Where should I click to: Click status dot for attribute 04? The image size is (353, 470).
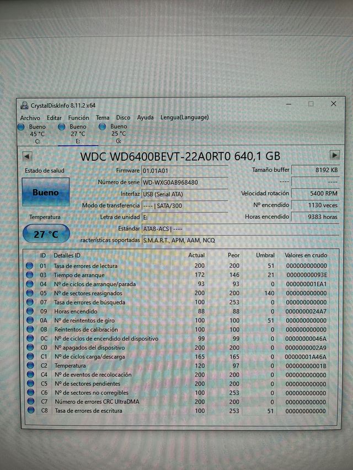click(x=29, y=284)
